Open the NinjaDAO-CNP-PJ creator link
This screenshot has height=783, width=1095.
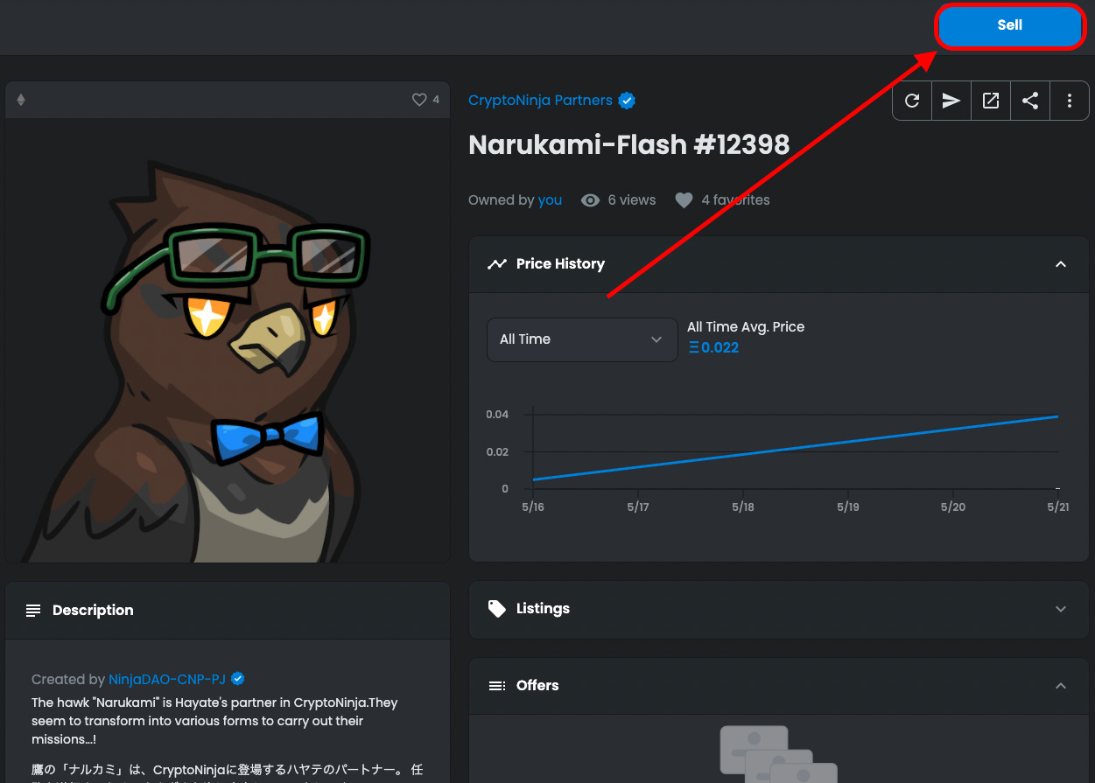tap(167, 680)
